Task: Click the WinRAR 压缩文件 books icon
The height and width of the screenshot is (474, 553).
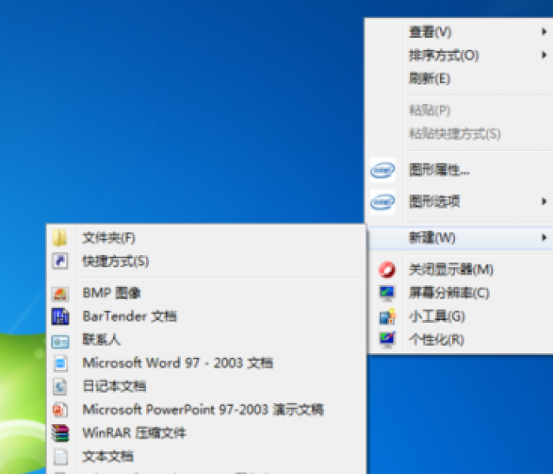Action: 60,433
